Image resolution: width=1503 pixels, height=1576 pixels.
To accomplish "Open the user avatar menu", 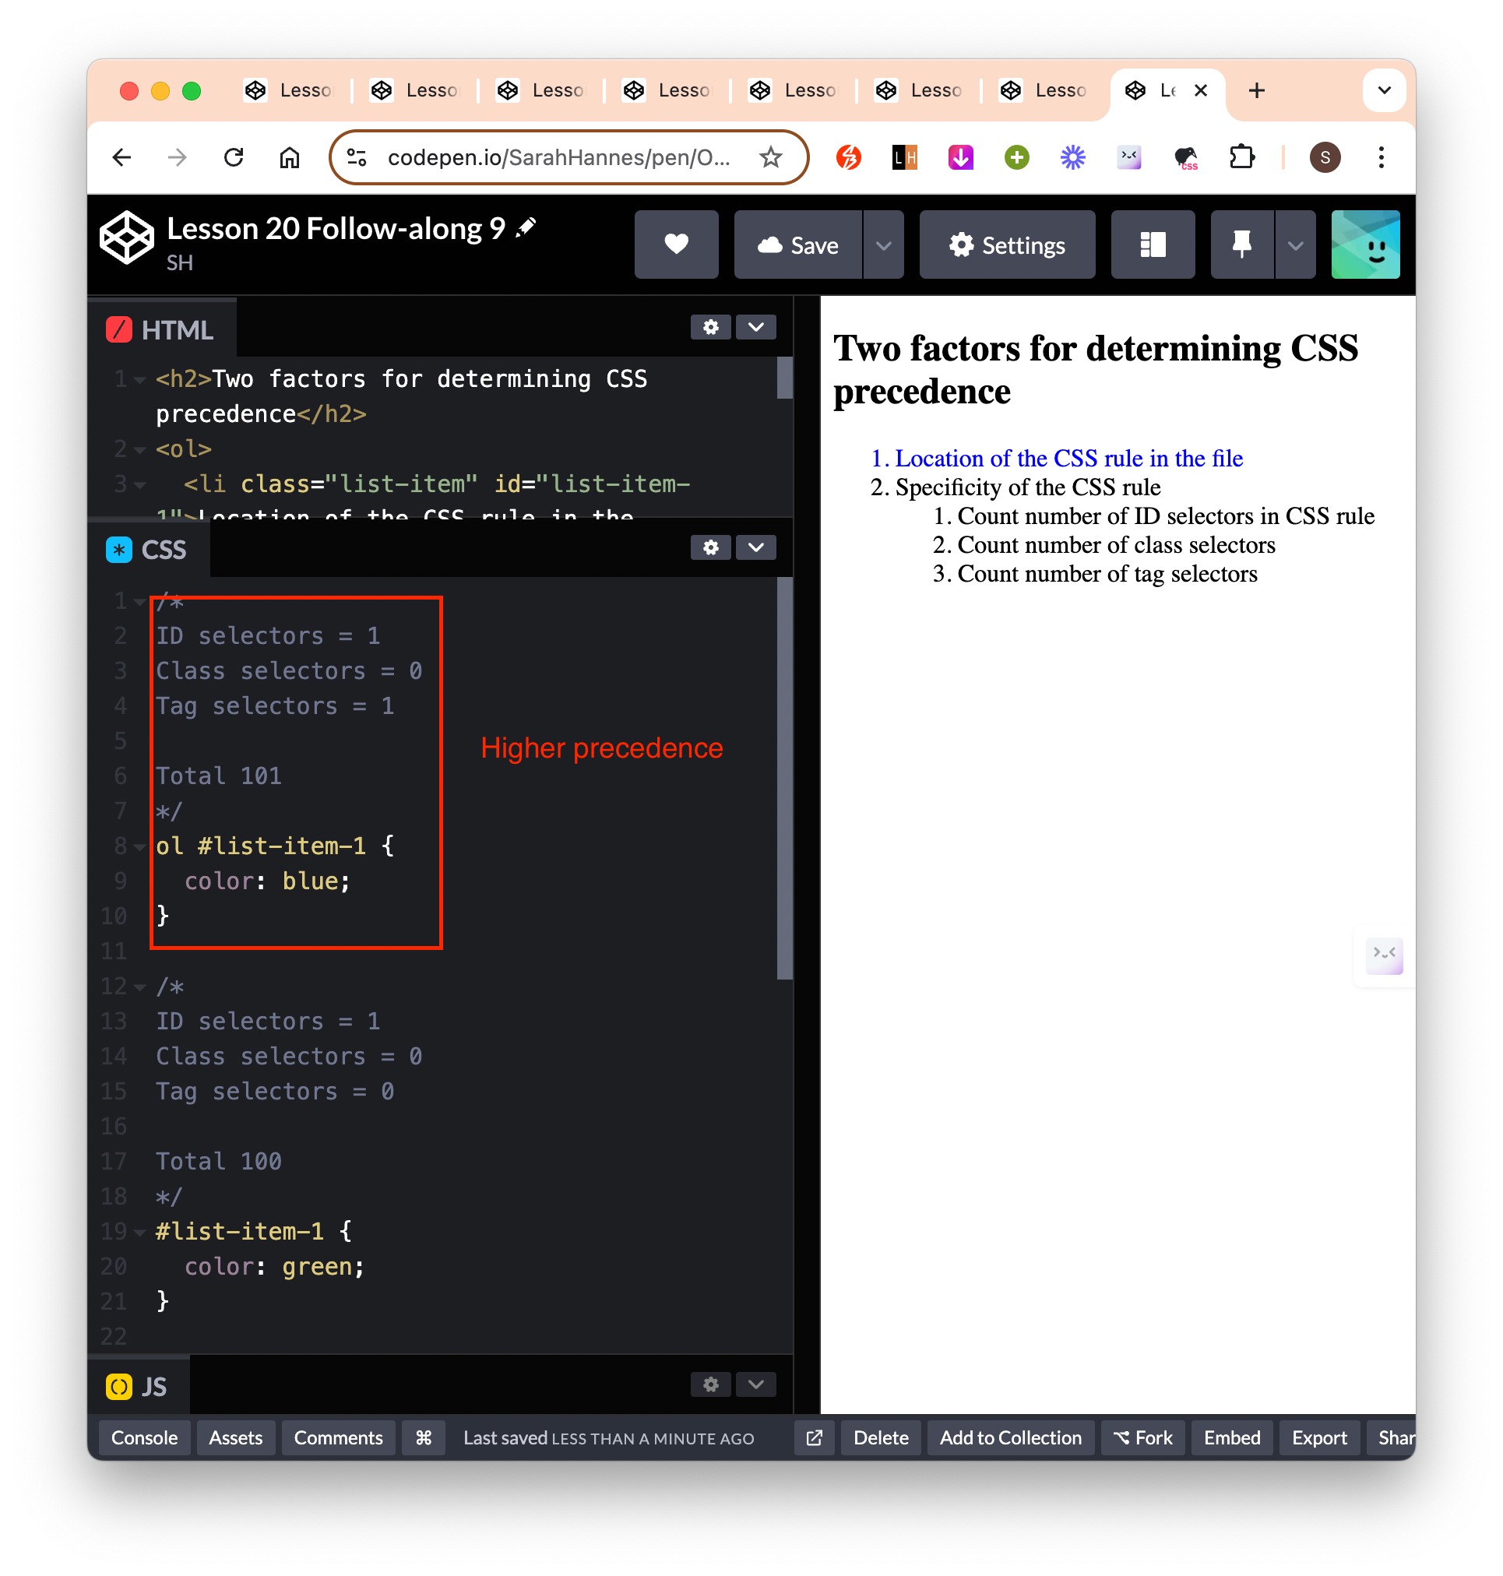I will click(1365, 244).
